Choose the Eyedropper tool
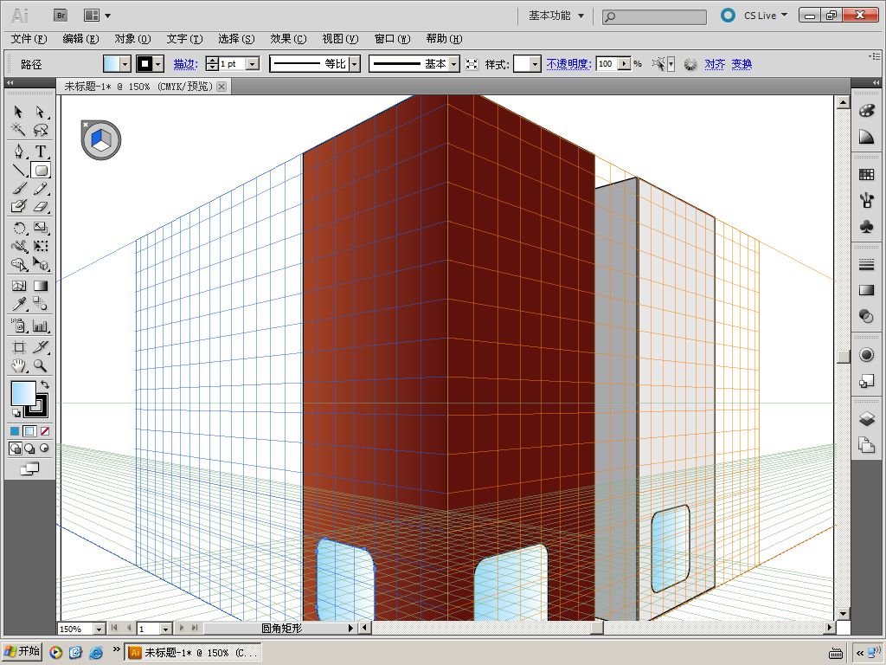 point(18,304)
